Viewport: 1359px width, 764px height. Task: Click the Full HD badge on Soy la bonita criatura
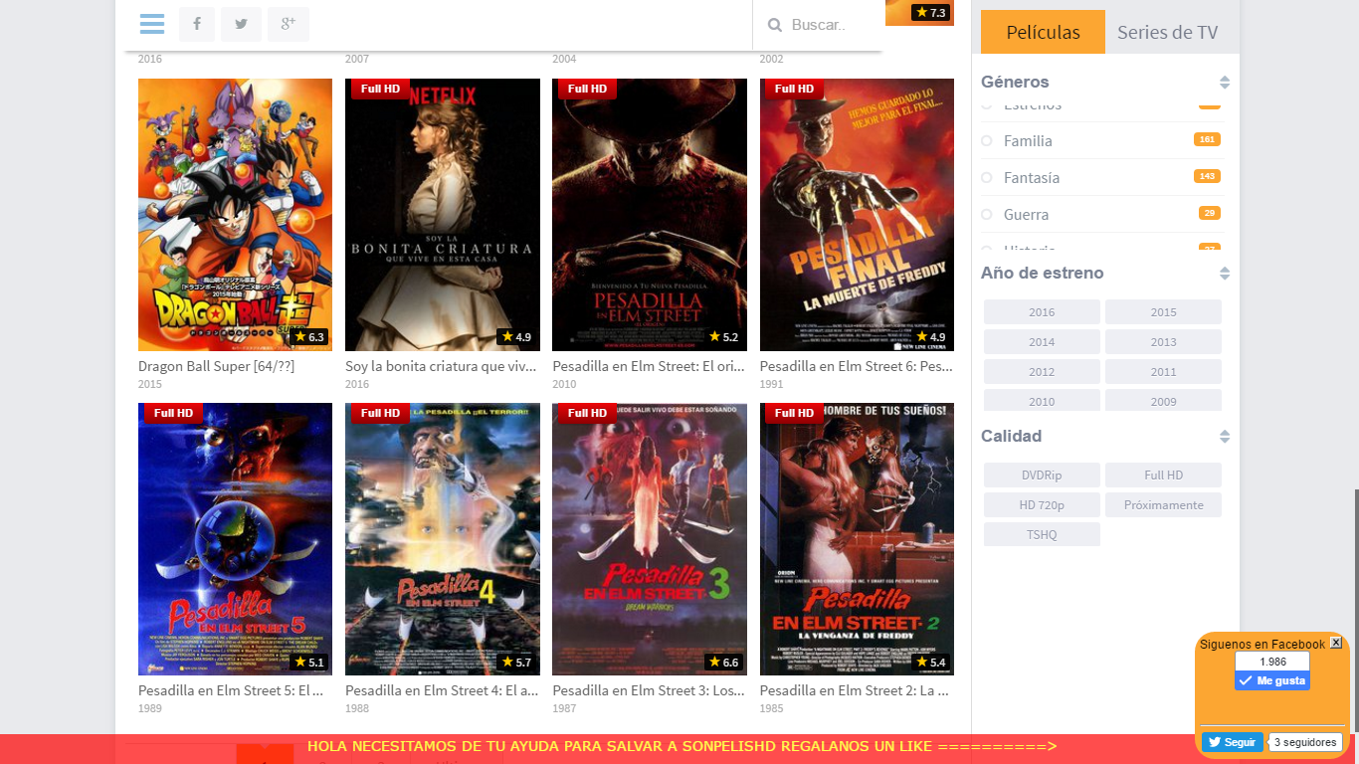click(x=380, y=89)
